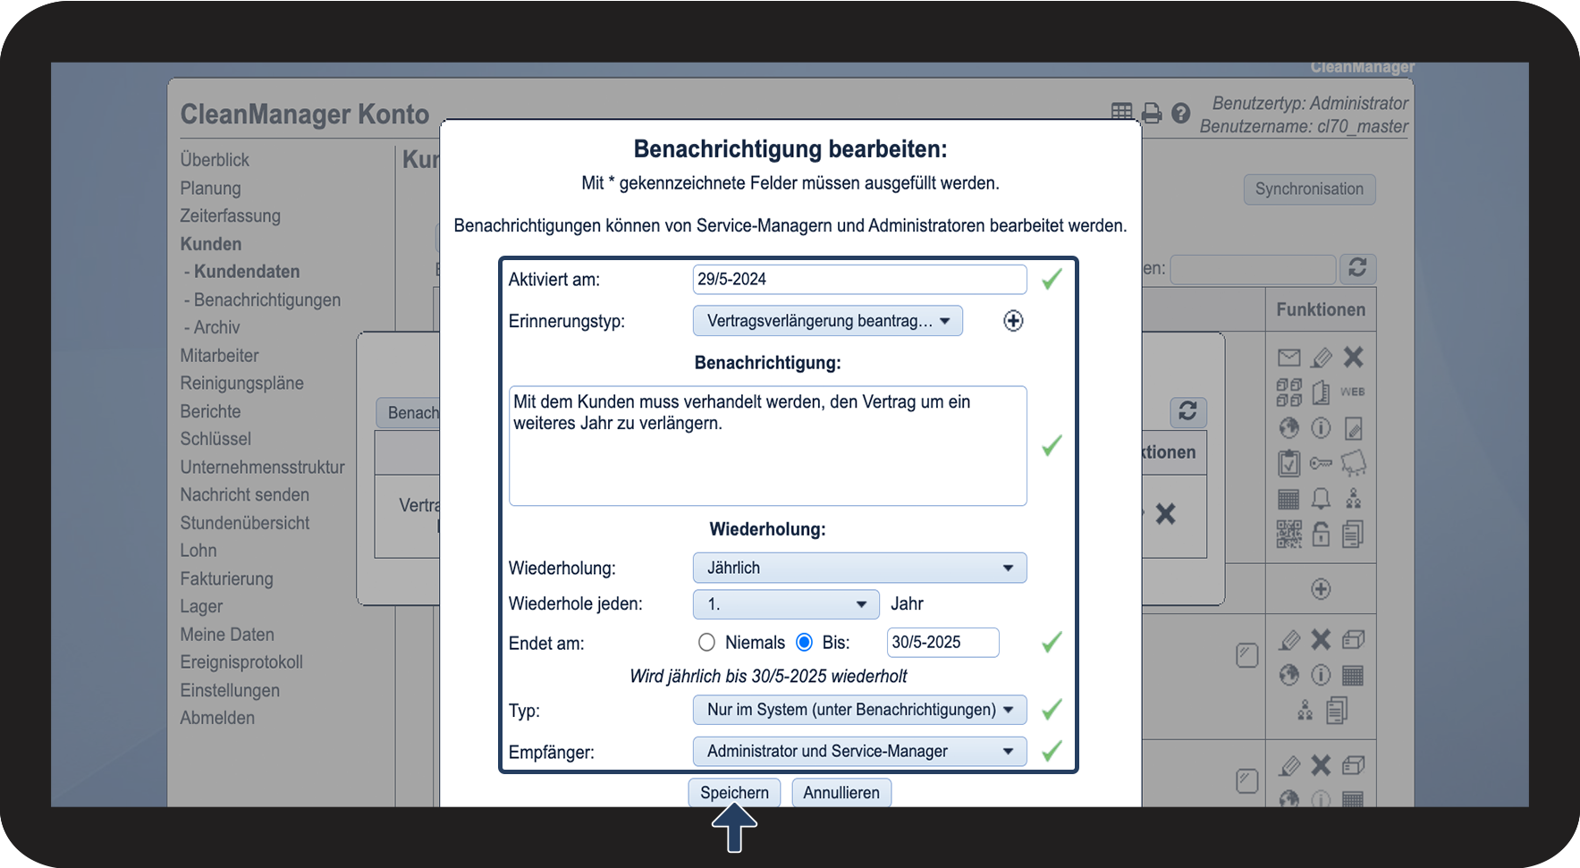Select Kunden in the sidebar
Image resolution: width=1580 pixels, height=868 pixels.
click(211, 244)
